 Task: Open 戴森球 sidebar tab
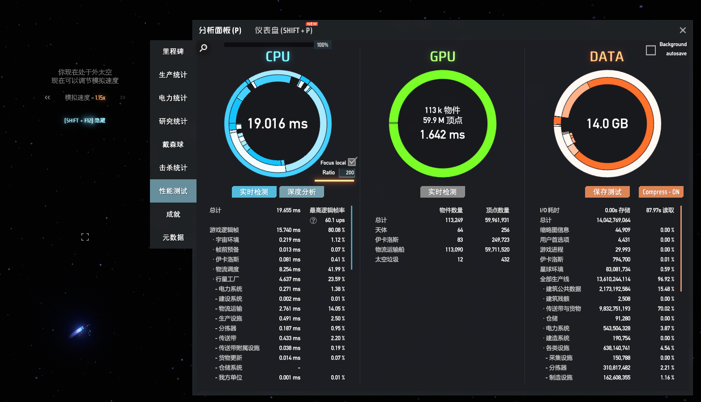173,144
